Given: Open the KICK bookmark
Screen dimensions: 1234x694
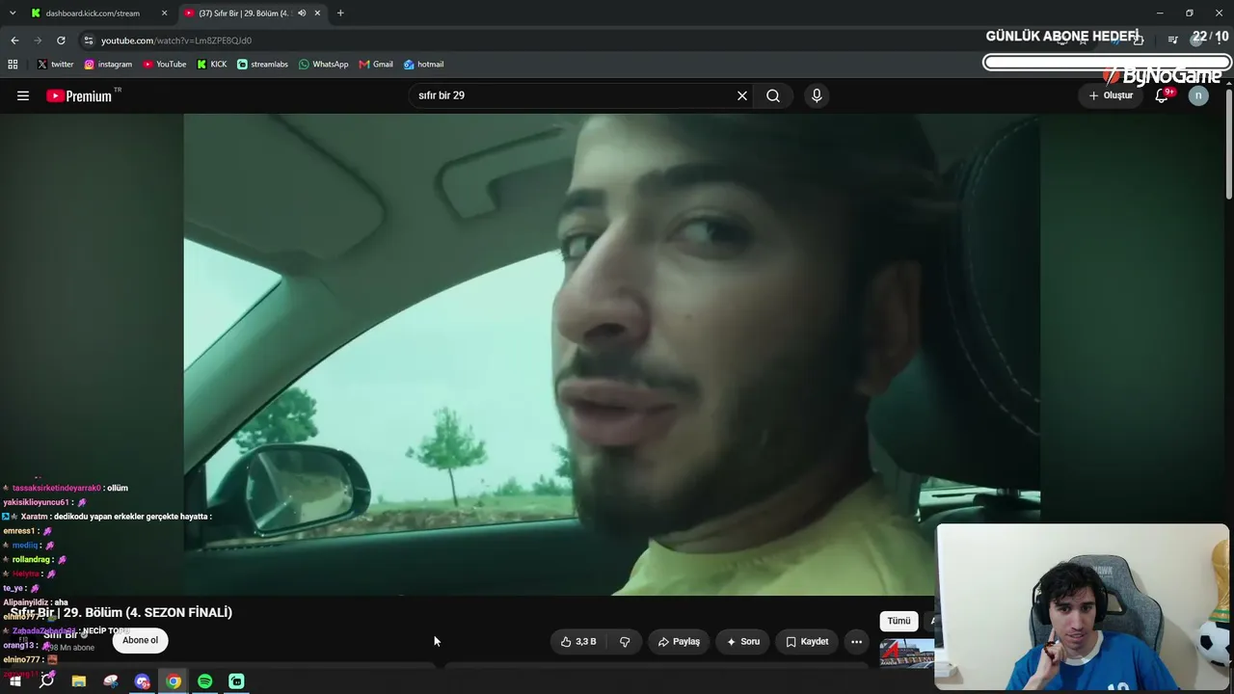Looking at the screenshot, I should 212,65.
